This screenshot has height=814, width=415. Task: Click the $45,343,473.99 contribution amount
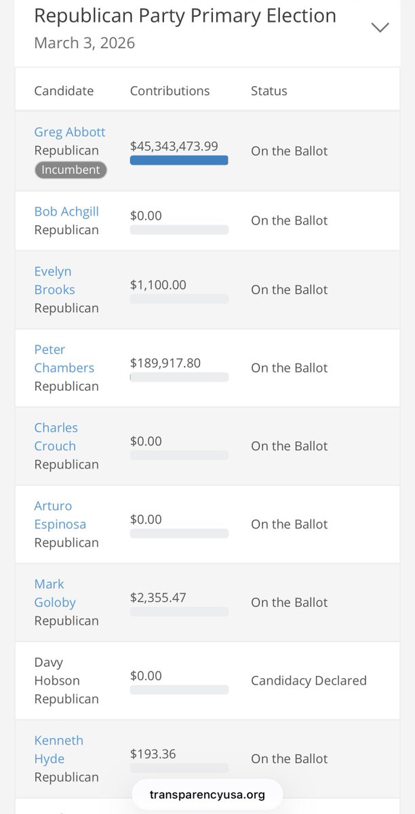click(x=174, y=146)
